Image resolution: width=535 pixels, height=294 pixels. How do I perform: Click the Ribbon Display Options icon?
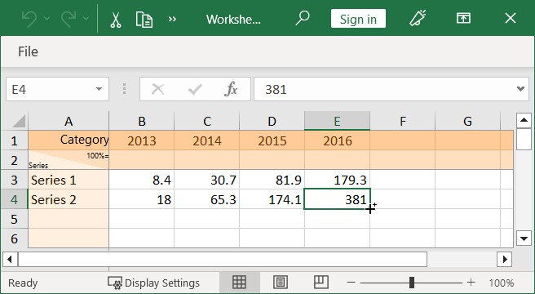pyautogui.click(x=463, y=18)
